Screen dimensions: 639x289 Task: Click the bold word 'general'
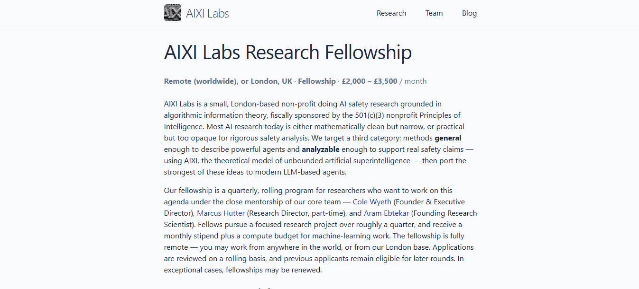coord(448,138)
